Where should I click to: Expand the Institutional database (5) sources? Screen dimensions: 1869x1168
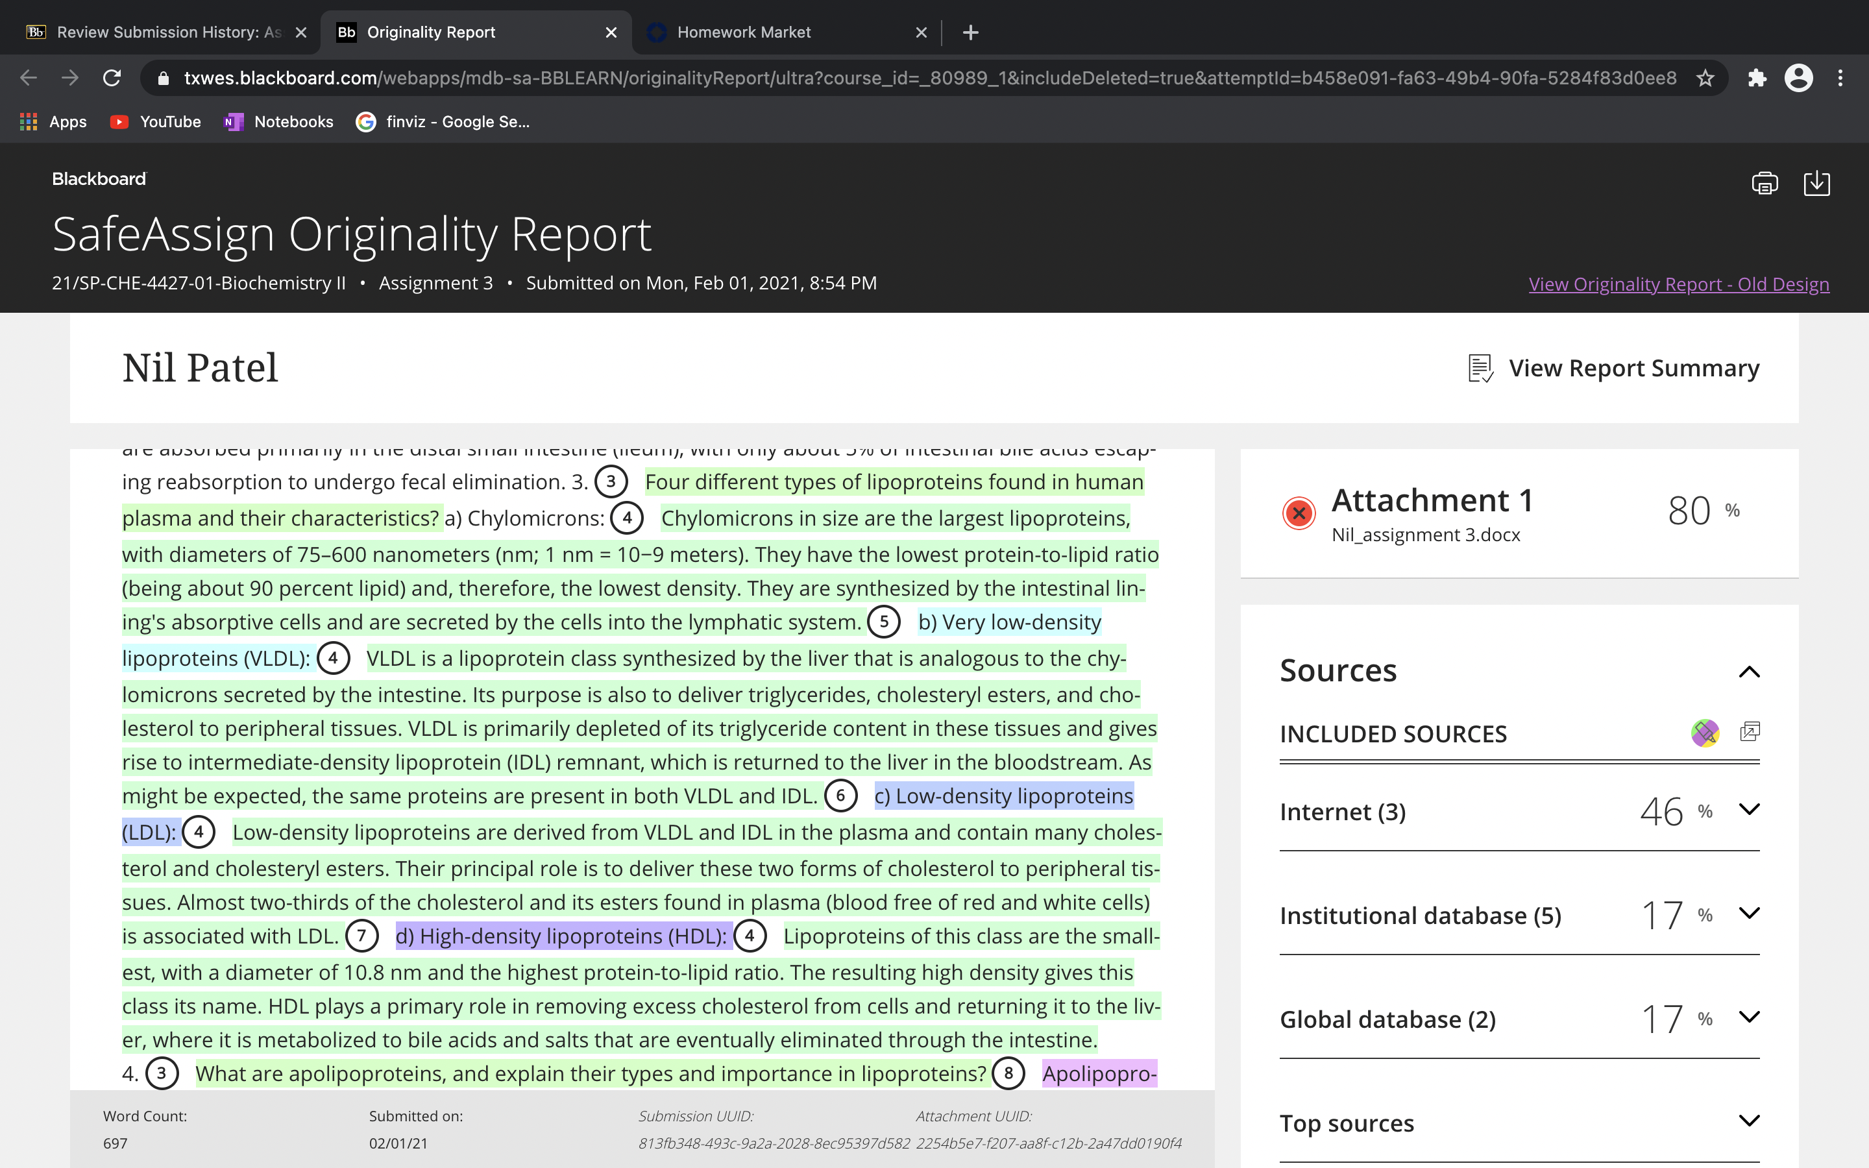[x=1748, y=913]
